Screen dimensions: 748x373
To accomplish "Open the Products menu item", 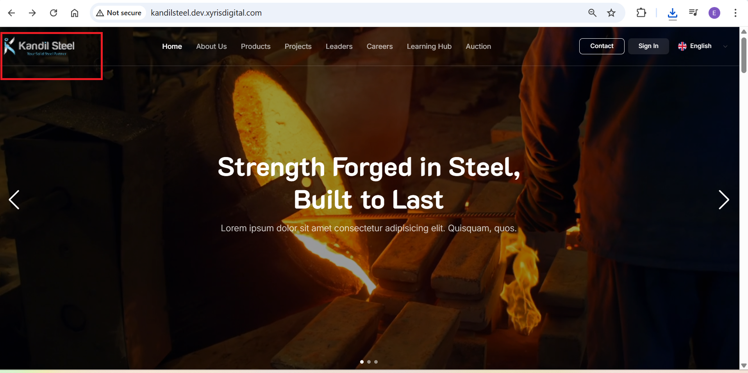I will click(255, 46).
